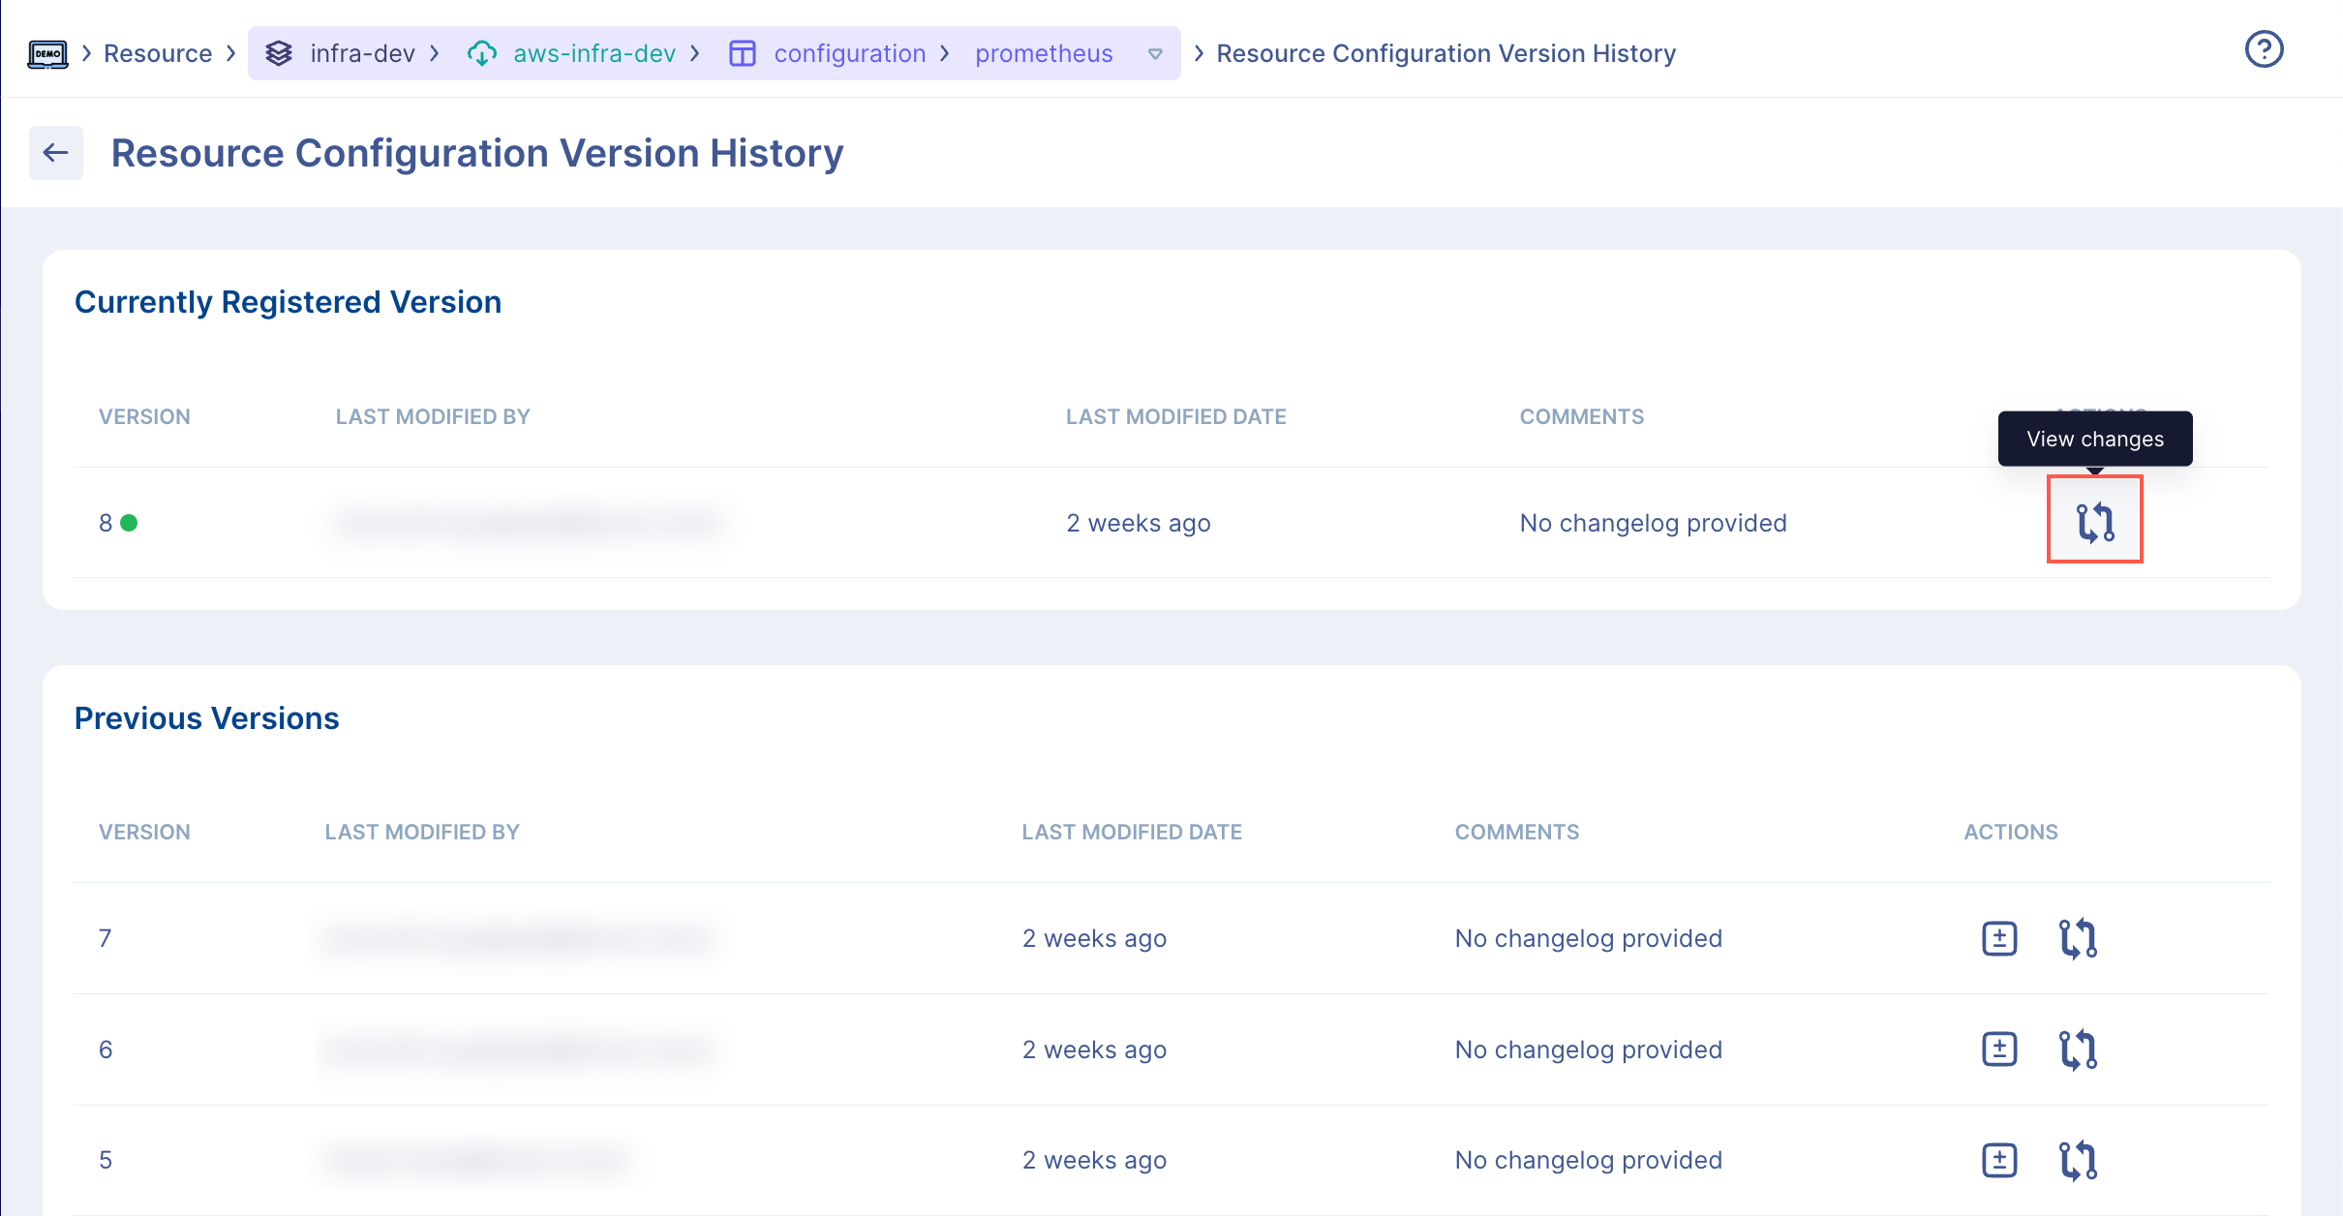Open diff icon for version 5
This screenshot has height=1216, width=2343.
[1999, 1160]
